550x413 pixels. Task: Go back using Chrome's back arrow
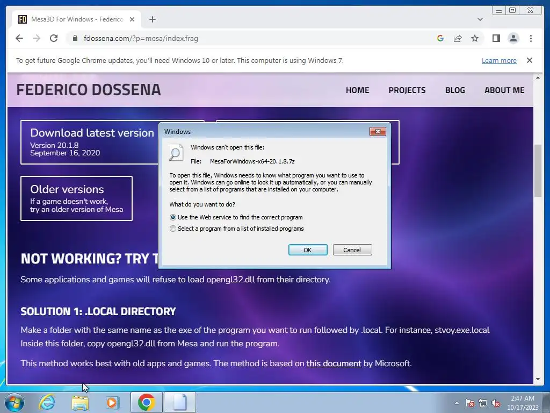coord(19,38)
